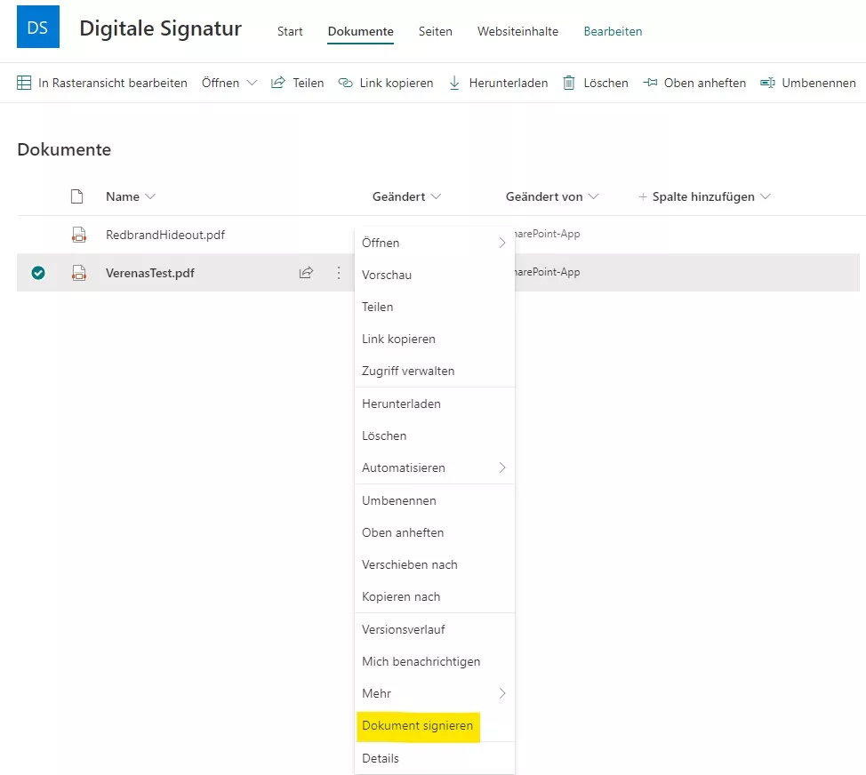Choose Dokument signieren from the menu
This screenshot has height=775, width=866.
pos(418,726)
